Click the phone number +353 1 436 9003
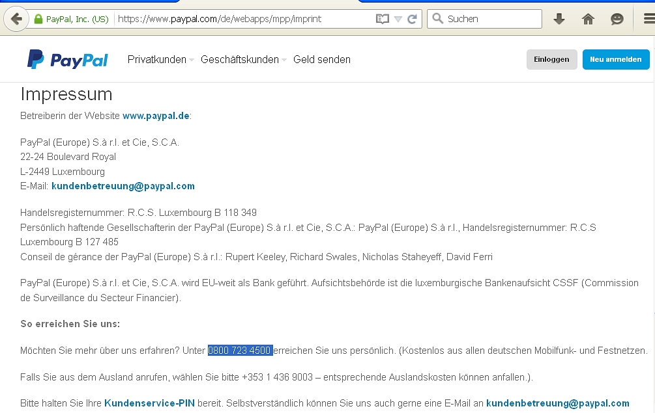The width and height of the screenshot is (655, 413). [x=277, y=377]
